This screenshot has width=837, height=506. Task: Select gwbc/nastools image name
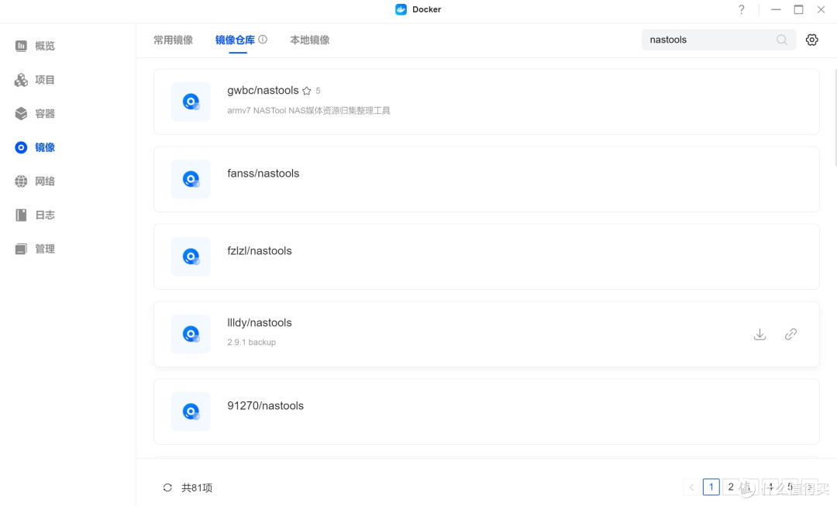[263, 91]
